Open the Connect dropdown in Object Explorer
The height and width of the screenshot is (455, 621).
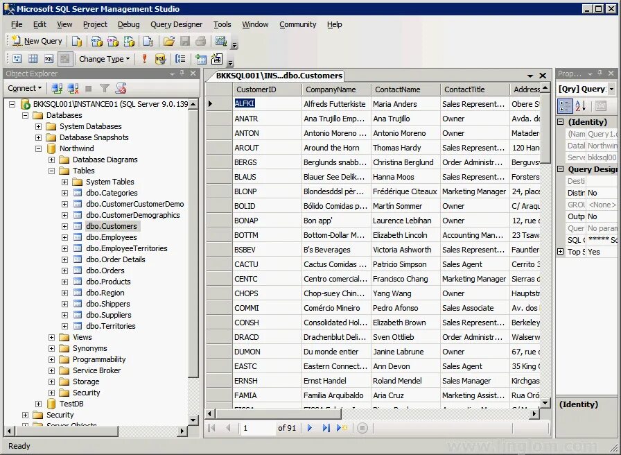coord(24,88)
